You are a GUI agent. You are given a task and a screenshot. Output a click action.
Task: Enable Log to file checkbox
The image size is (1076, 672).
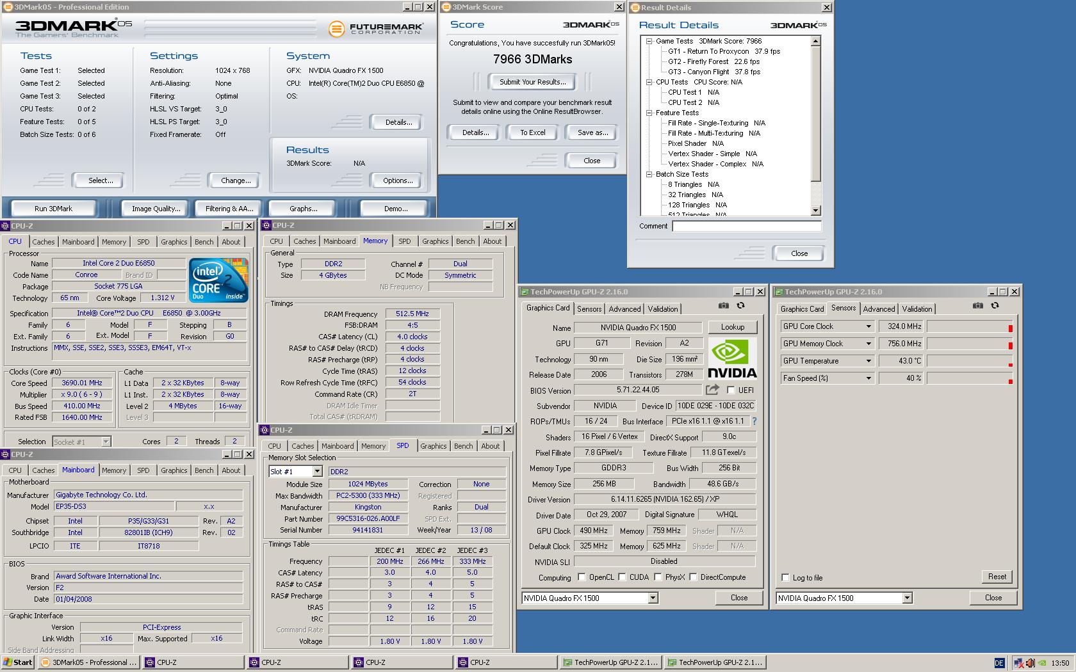[785, 577]
